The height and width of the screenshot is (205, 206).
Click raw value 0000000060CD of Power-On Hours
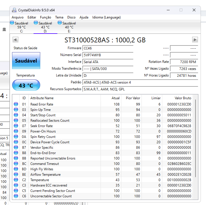(x=179, y=131)
